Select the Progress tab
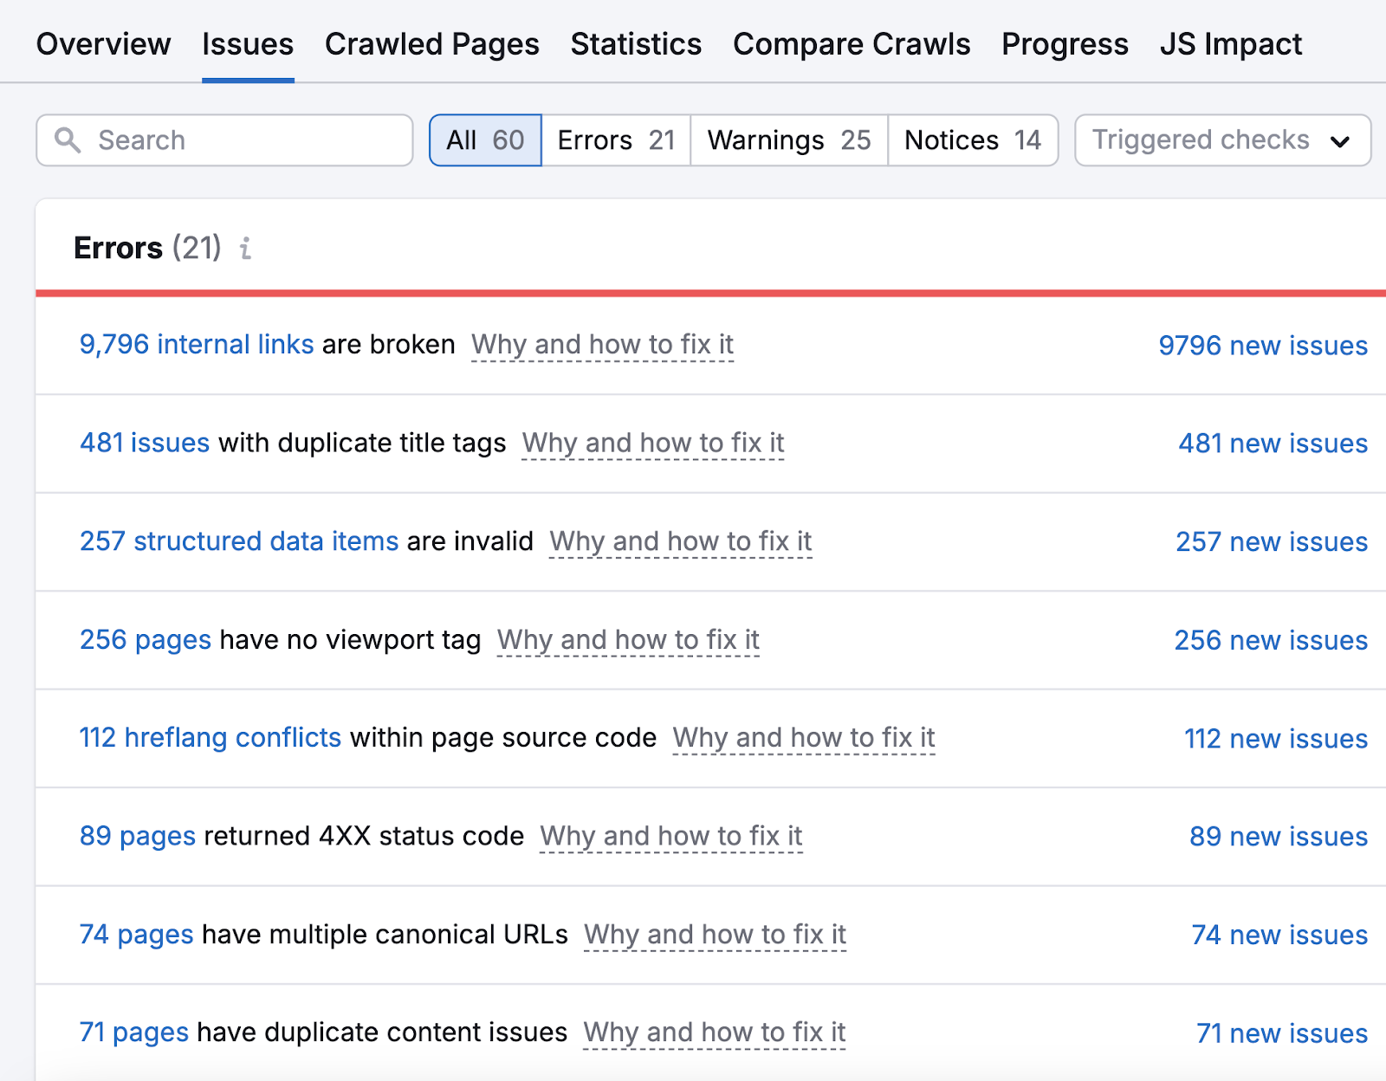This screenshot has width=1386, height=1081. (1064, 44)
